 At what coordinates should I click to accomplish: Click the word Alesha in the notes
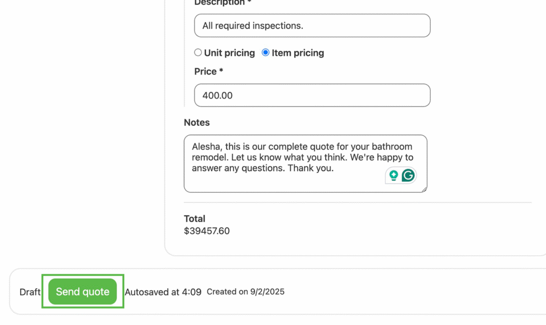(205, 147)
